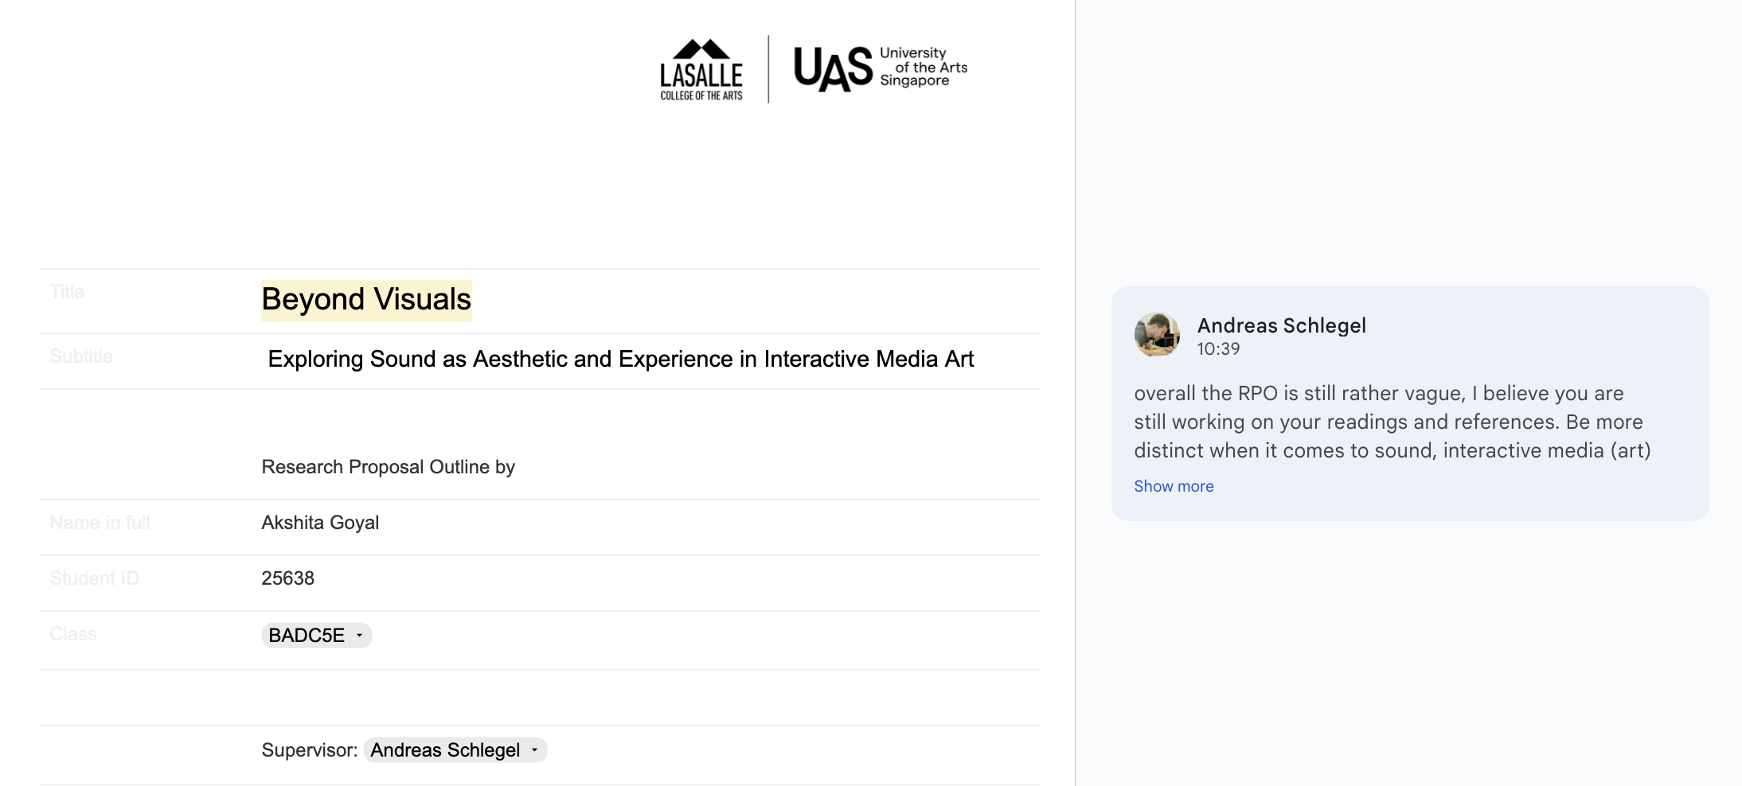Image resolution: width=1742 pixels, height=786 pixels.
Task: Expand the comment with Show more
Action: click(x=1174, y=486)
